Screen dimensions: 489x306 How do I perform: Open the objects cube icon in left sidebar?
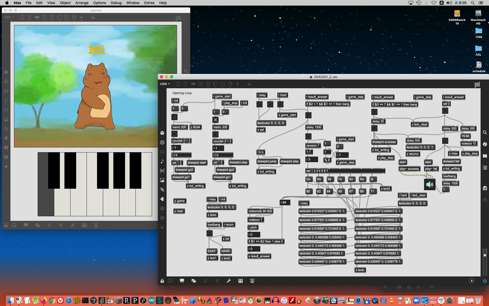pyautogui.click(x=162, y=133)
